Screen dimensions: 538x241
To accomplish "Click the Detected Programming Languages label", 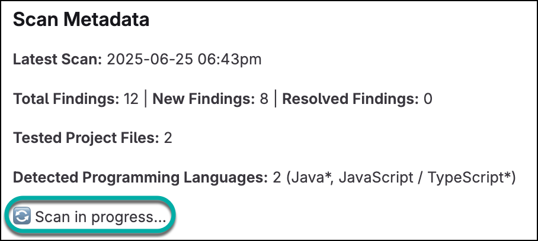I will pos(140,177).
